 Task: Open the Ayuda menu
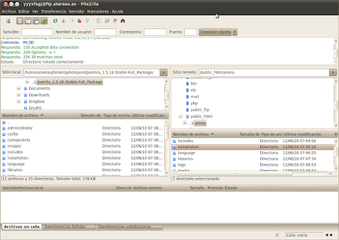pos(117,11)
